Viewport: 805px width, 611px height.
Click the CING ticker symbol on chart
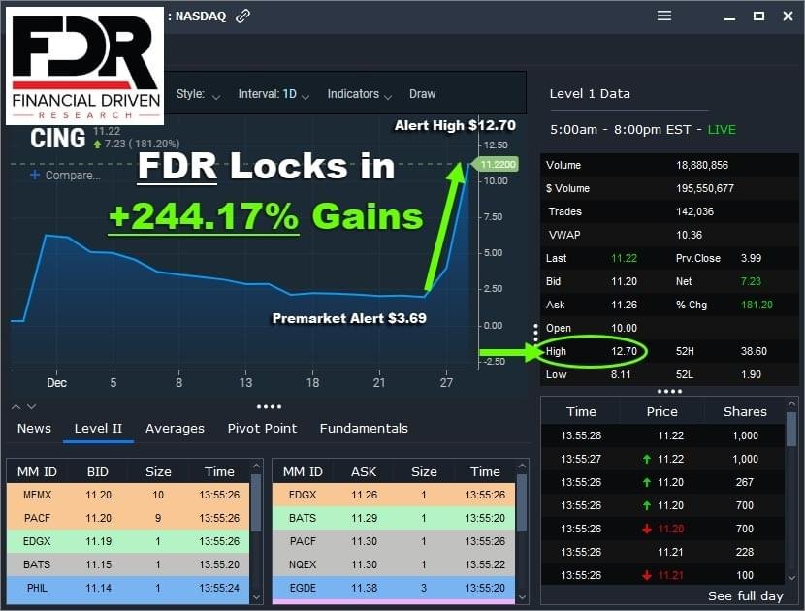point(57,139)
